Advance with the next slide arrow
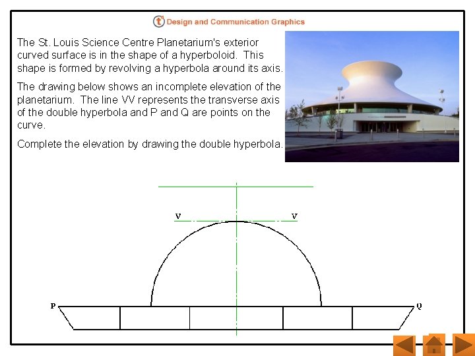This screenshot has height=356, width=475. point(464,345)
